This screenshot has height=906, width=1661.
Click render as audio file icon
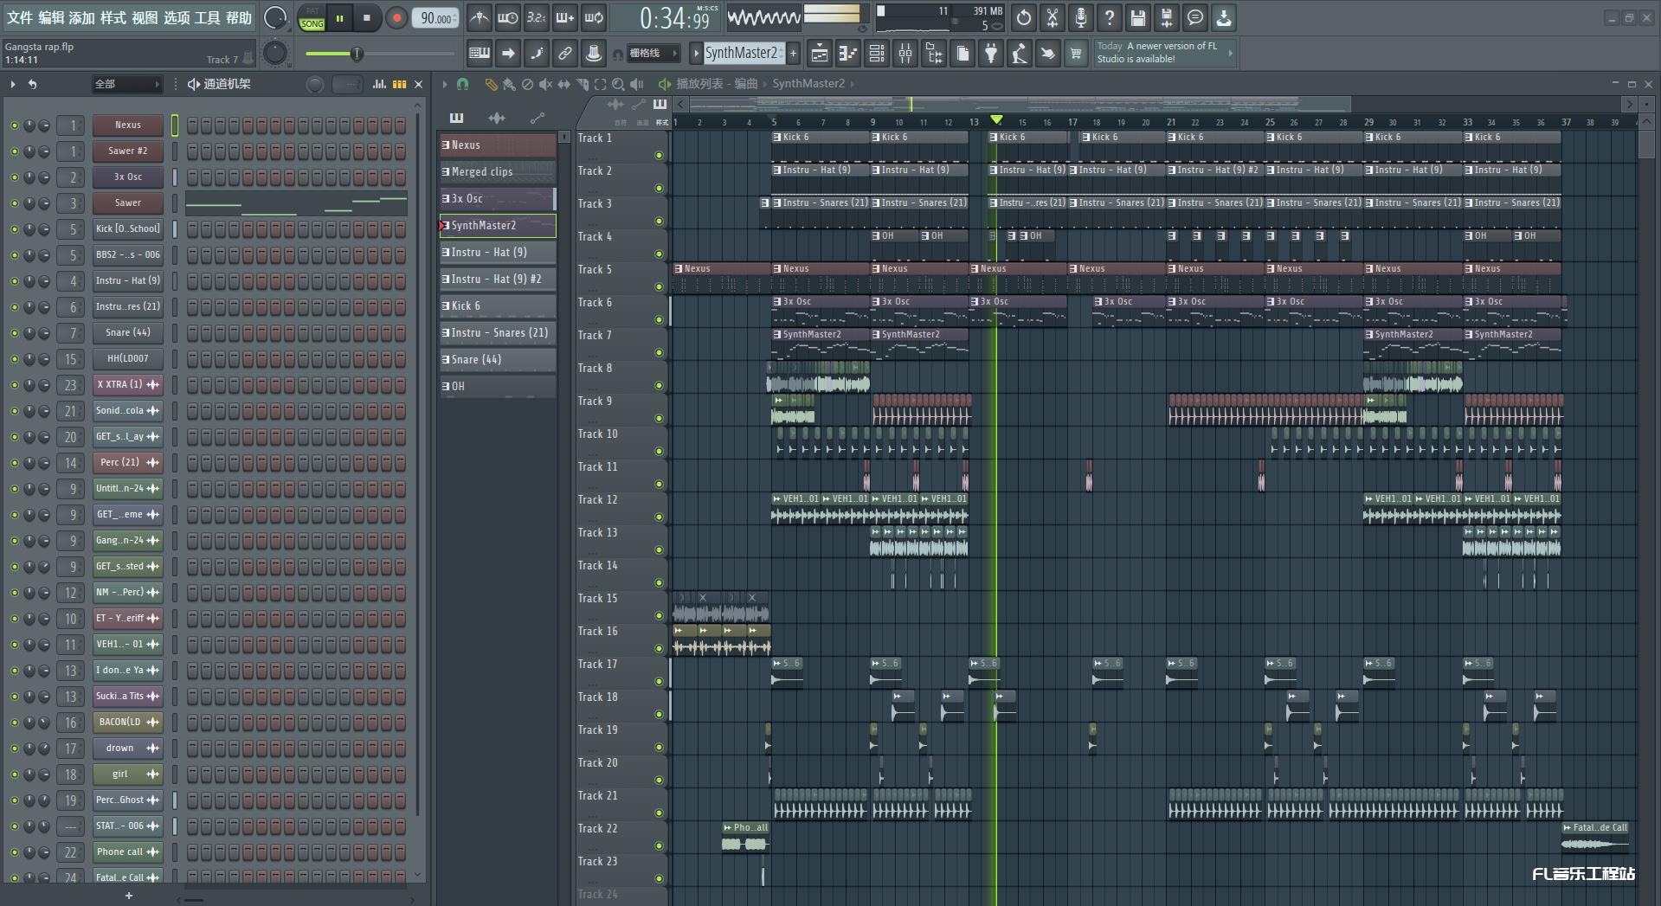click(1167, 17)
